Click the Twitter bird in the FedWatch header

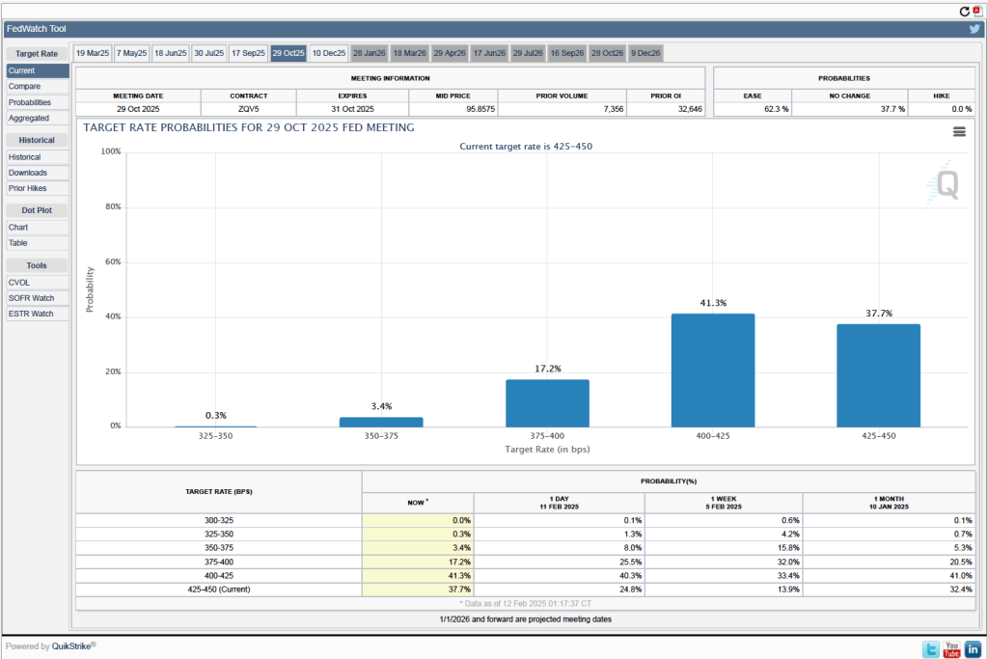974,29
